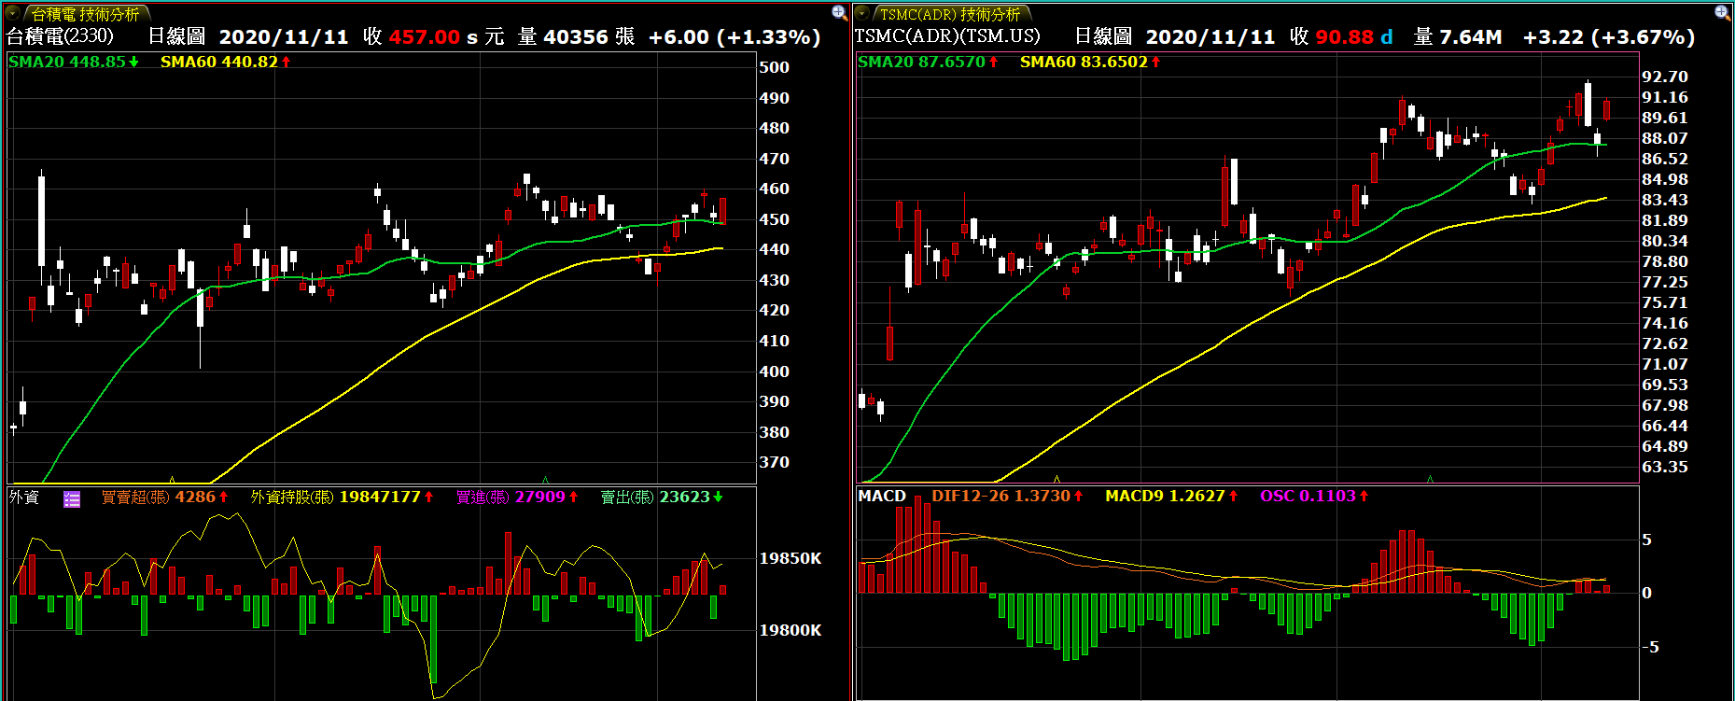Click the SMA20 87.6570 indicator label
The height and width of the screenshot is (701, 1735).
pos(928,62)
